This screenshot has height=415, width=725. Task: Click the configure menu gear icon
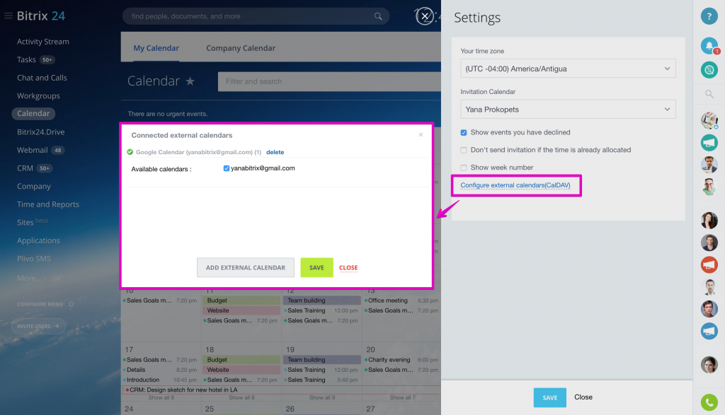[x=72, y=304]
